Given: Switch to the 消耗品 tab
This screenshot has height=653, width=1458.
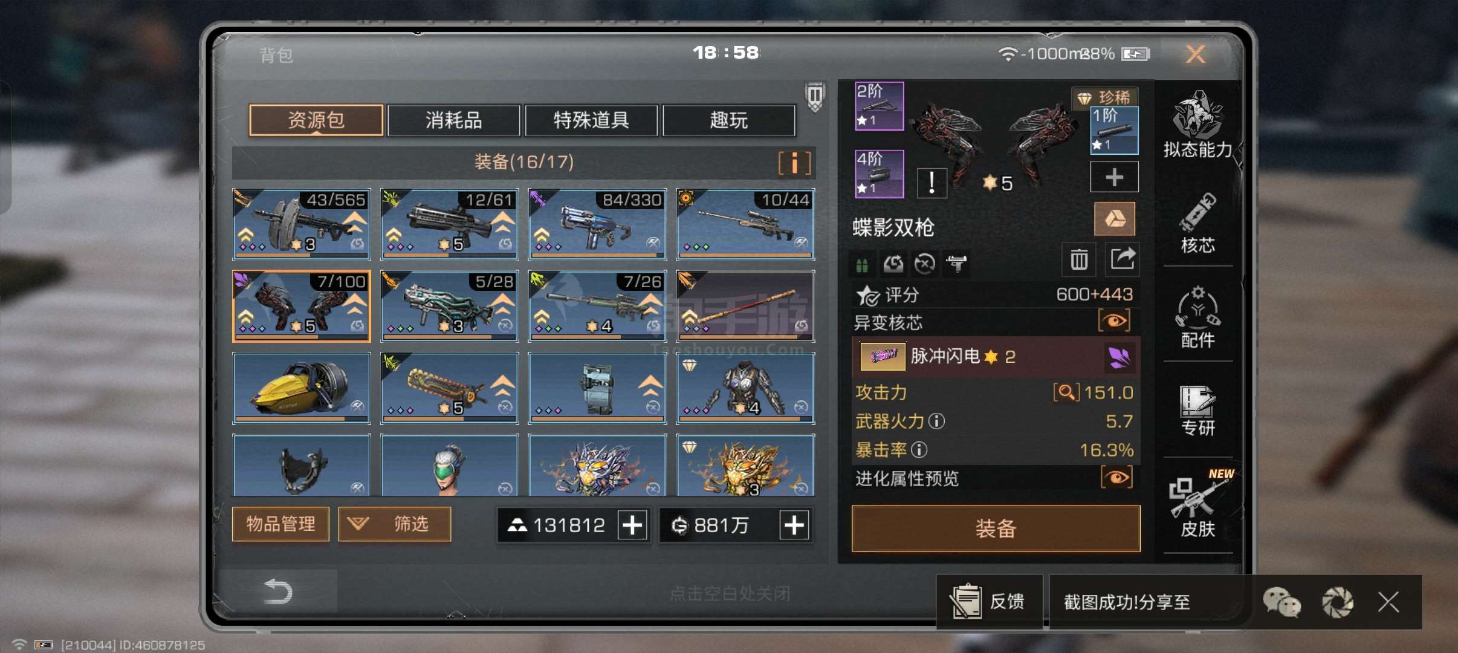Looking at the screenshot, I should (454, 120).
